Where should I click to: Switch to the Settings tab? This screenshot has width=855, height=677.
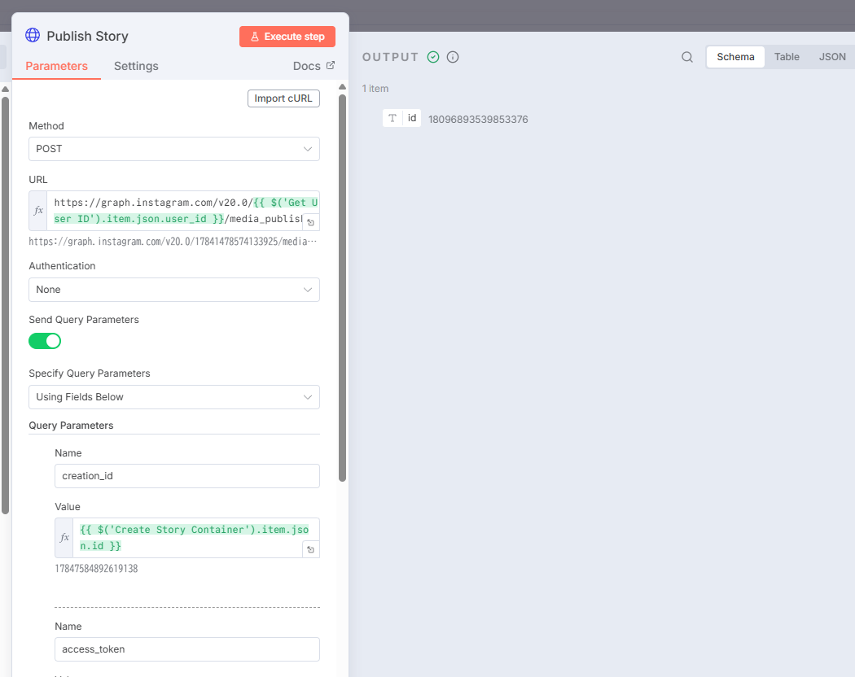(136, 66)
